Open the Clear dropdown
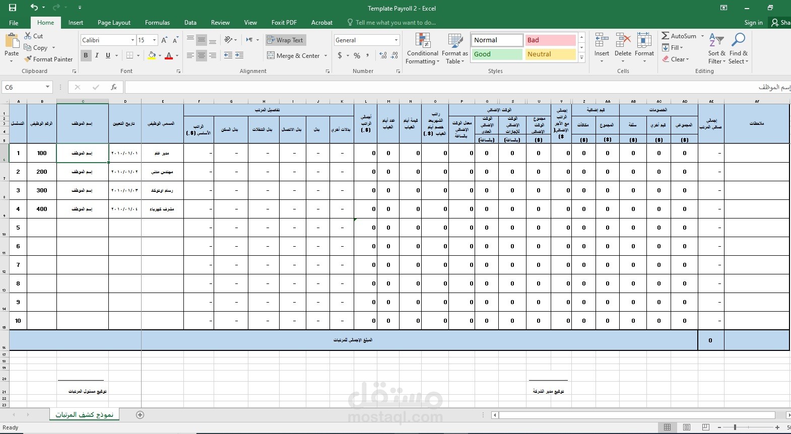Viewport: 791px width, 434px height. [676, 59]
